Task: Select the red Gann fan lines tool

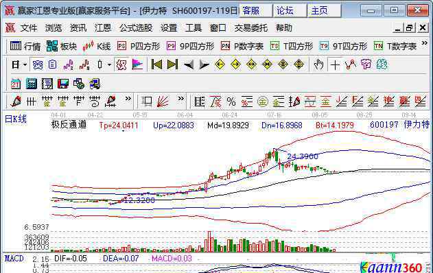Action: tap(163, 102)
